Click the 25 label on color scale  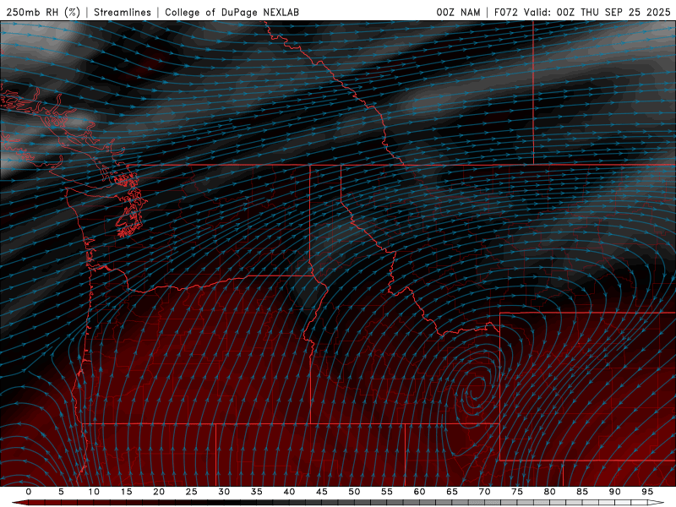click(192, 492)
